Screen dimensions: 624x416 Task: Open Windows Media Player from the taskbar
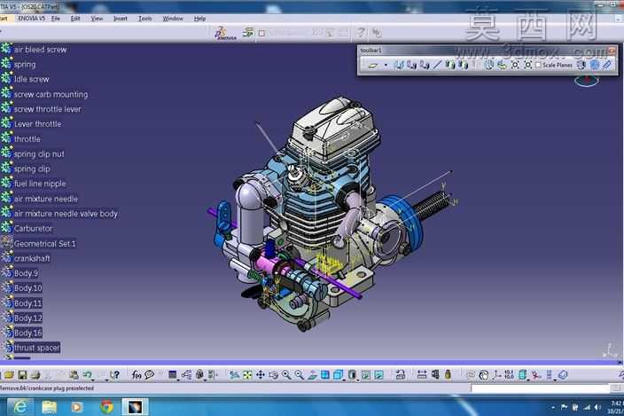pos(78,407)
